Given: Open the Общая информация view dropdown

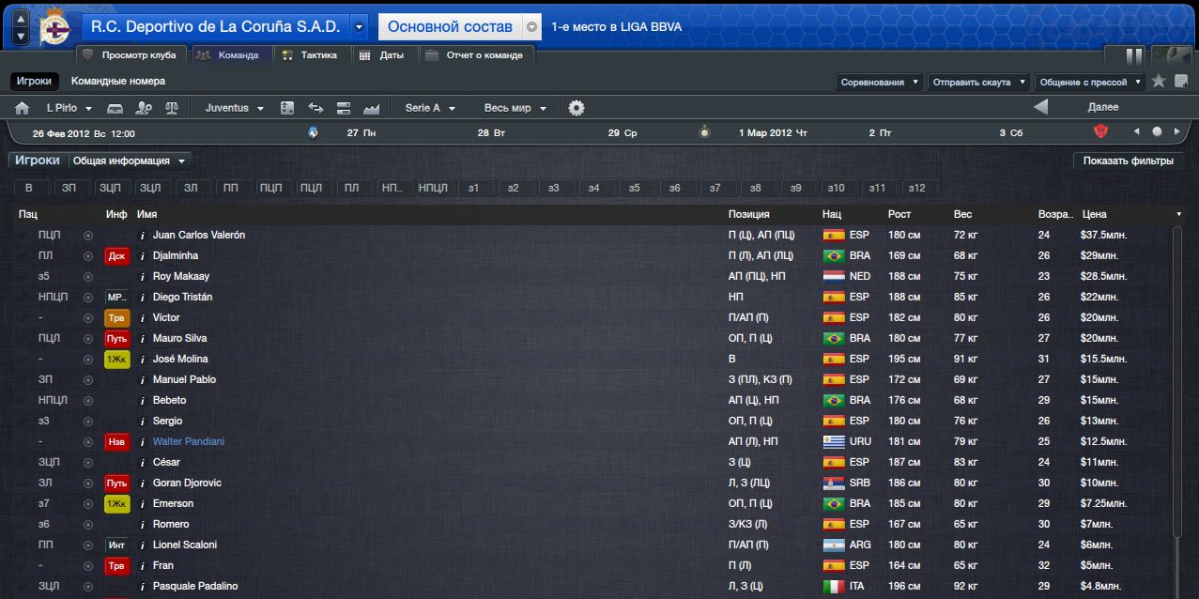Looking at the screenshot, I should click(x=130, y=161).
